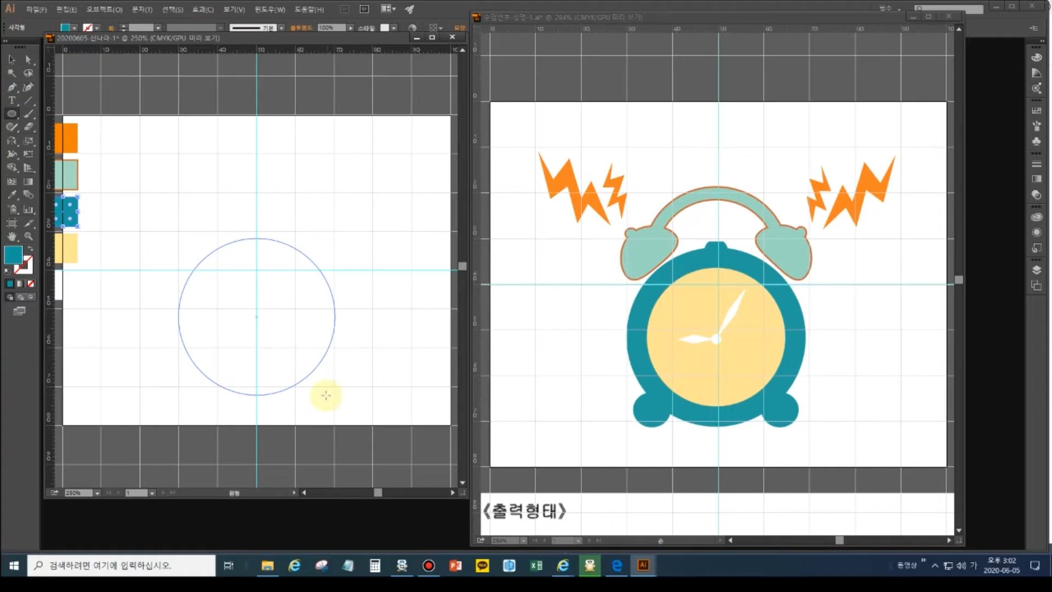Select the Ellipse tool in toolbox
Image resolution: width=1052 pixels, height=592 pixels.
tap(12, 114)
